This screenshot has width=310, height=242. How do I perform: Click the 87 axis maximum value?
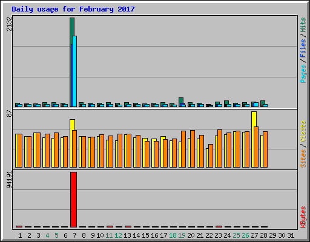9,114
